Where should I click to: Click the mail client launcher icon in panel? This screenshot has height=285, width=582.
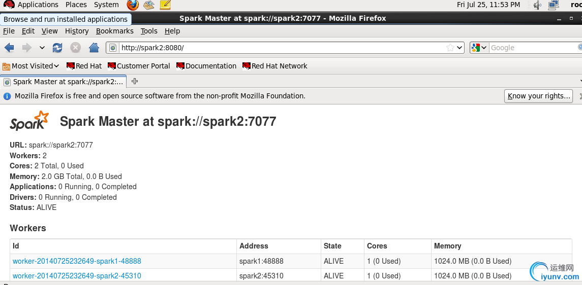[x=149, y=5]
